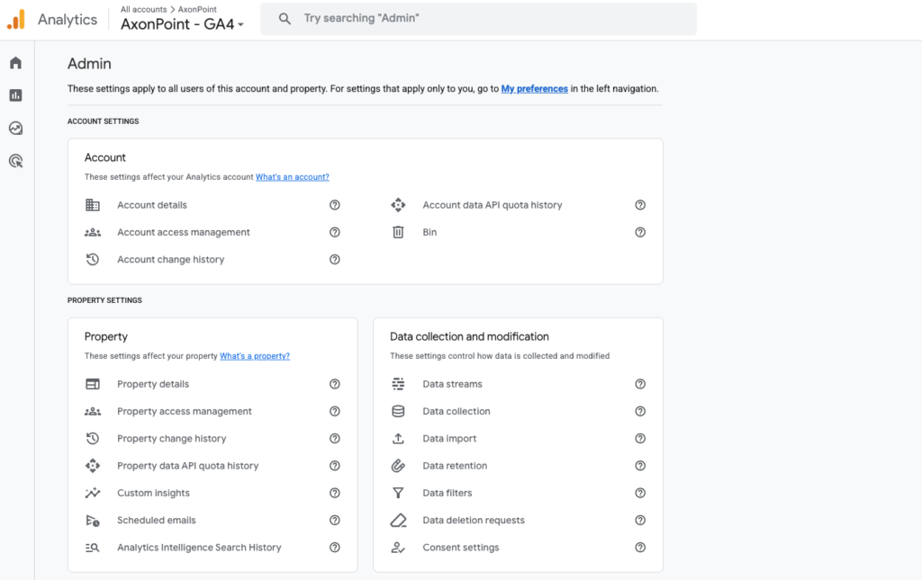The width and height of the screenshot is (922, 580).
Task: Click help icon for Property change history
Action: point(335,439)
